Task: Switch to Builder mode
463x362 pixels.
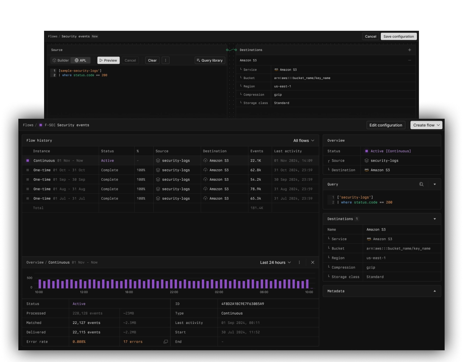Action: 60,60
